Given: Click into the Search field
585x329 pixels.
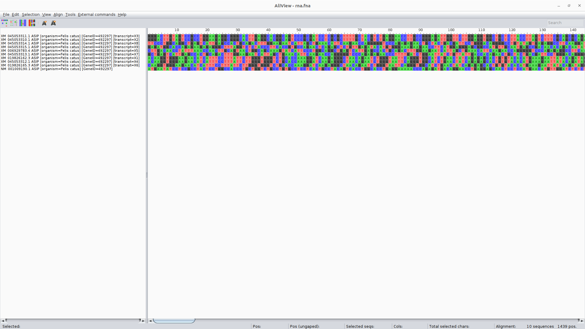Looking at the screenshot, I should [x=565, y=23].
